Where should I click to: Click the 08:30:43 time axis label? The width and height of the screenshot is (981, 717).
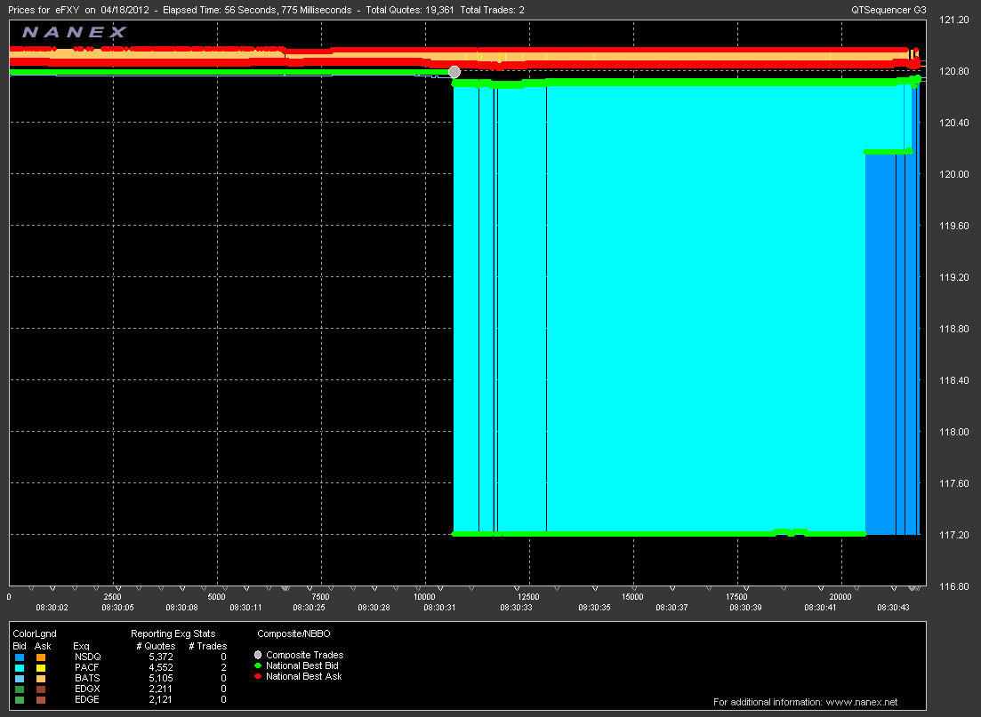pos(894,608)
